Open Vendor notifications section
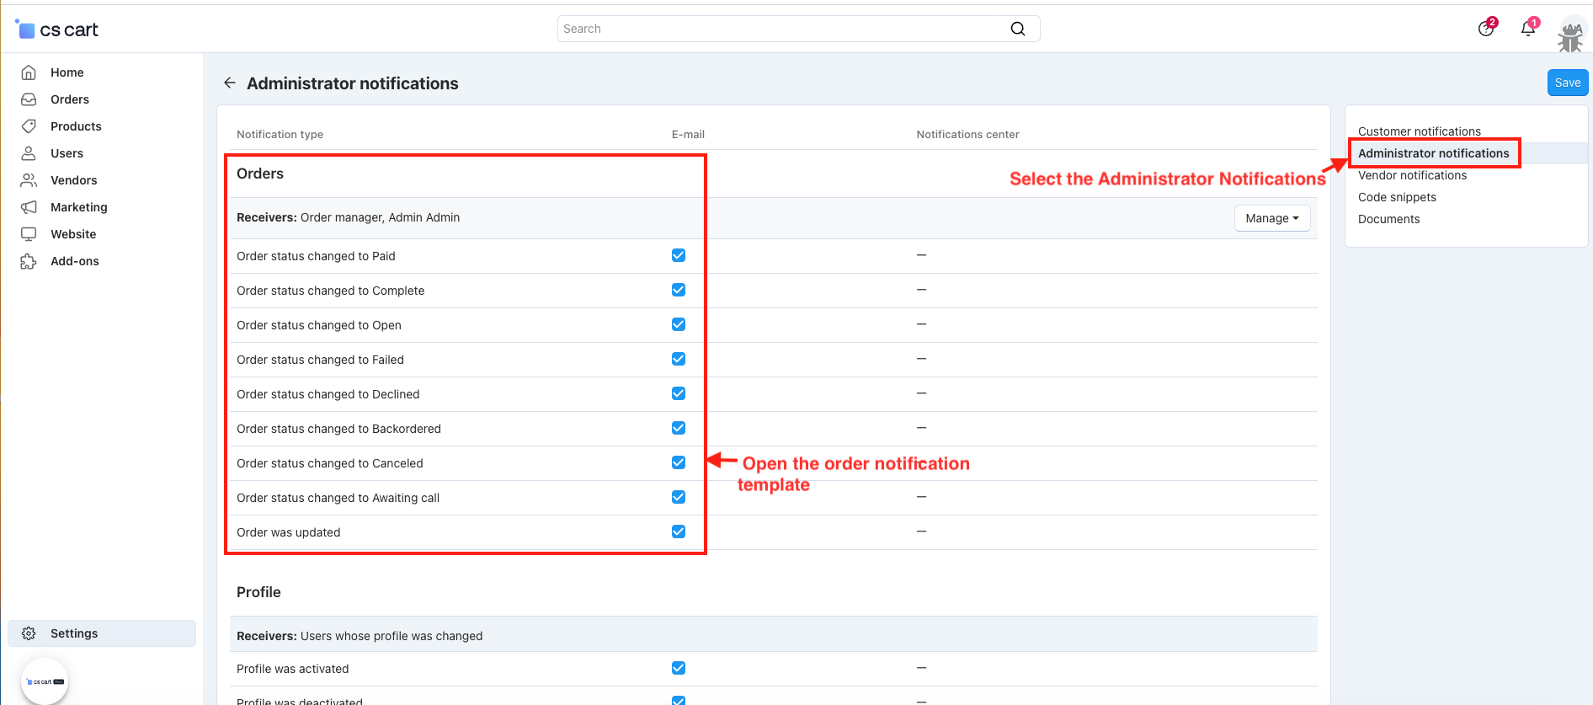Screen dimensions: 1593x705 coord(1412,175)
